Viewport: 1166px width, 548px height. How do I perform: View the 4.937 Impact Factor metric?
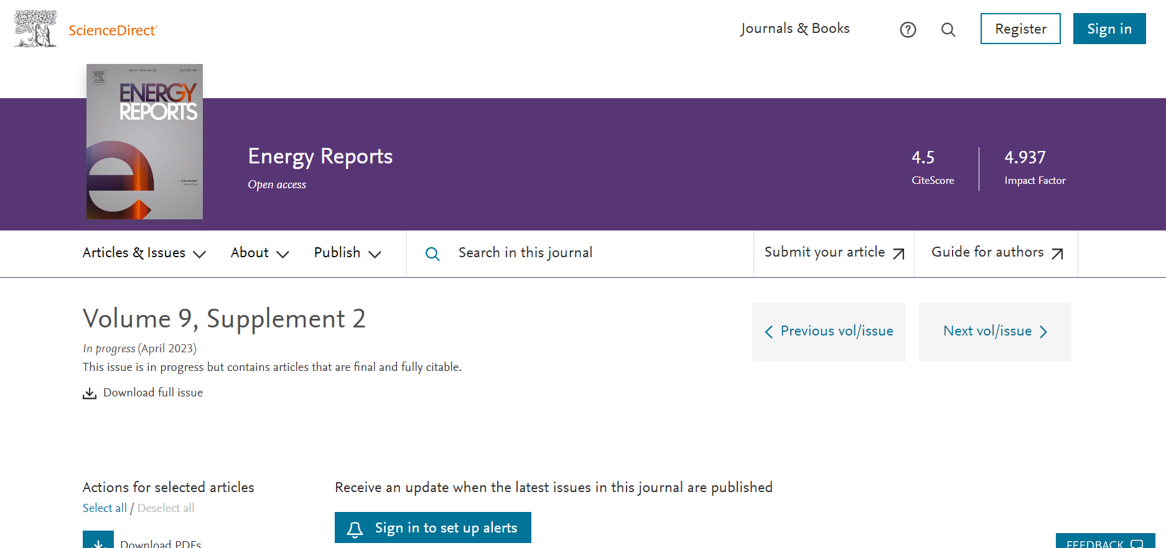pos(1035,168)
